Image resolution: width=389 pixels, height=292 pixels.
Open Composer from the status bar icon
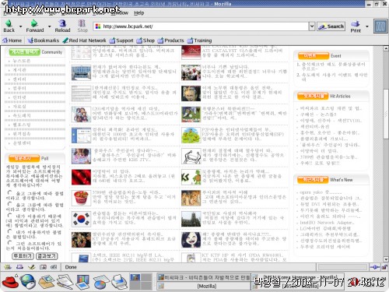pos(32,267)
